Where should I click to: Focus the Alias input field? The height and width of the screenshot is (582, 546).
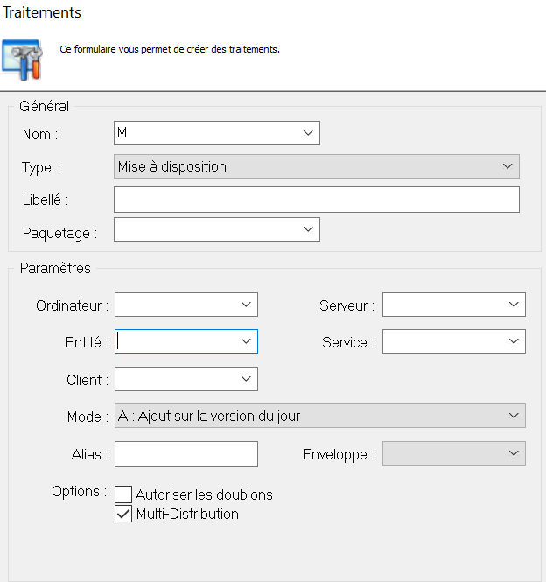(x=186, y=454)
